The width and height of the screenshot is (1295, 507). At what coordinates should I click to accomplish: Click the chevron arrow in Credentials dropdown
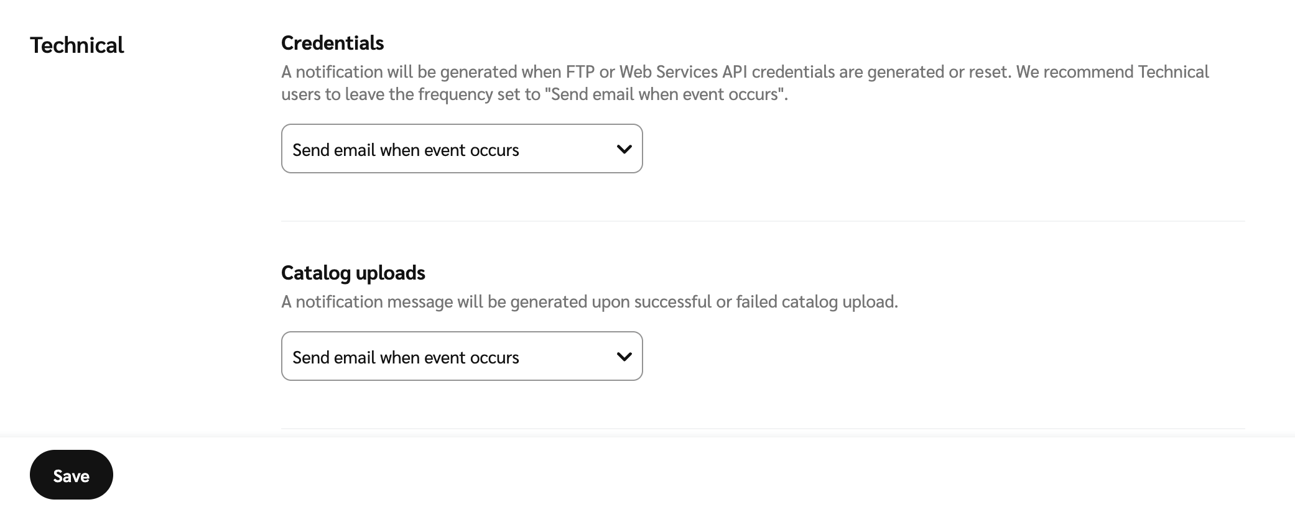[624, 149]
